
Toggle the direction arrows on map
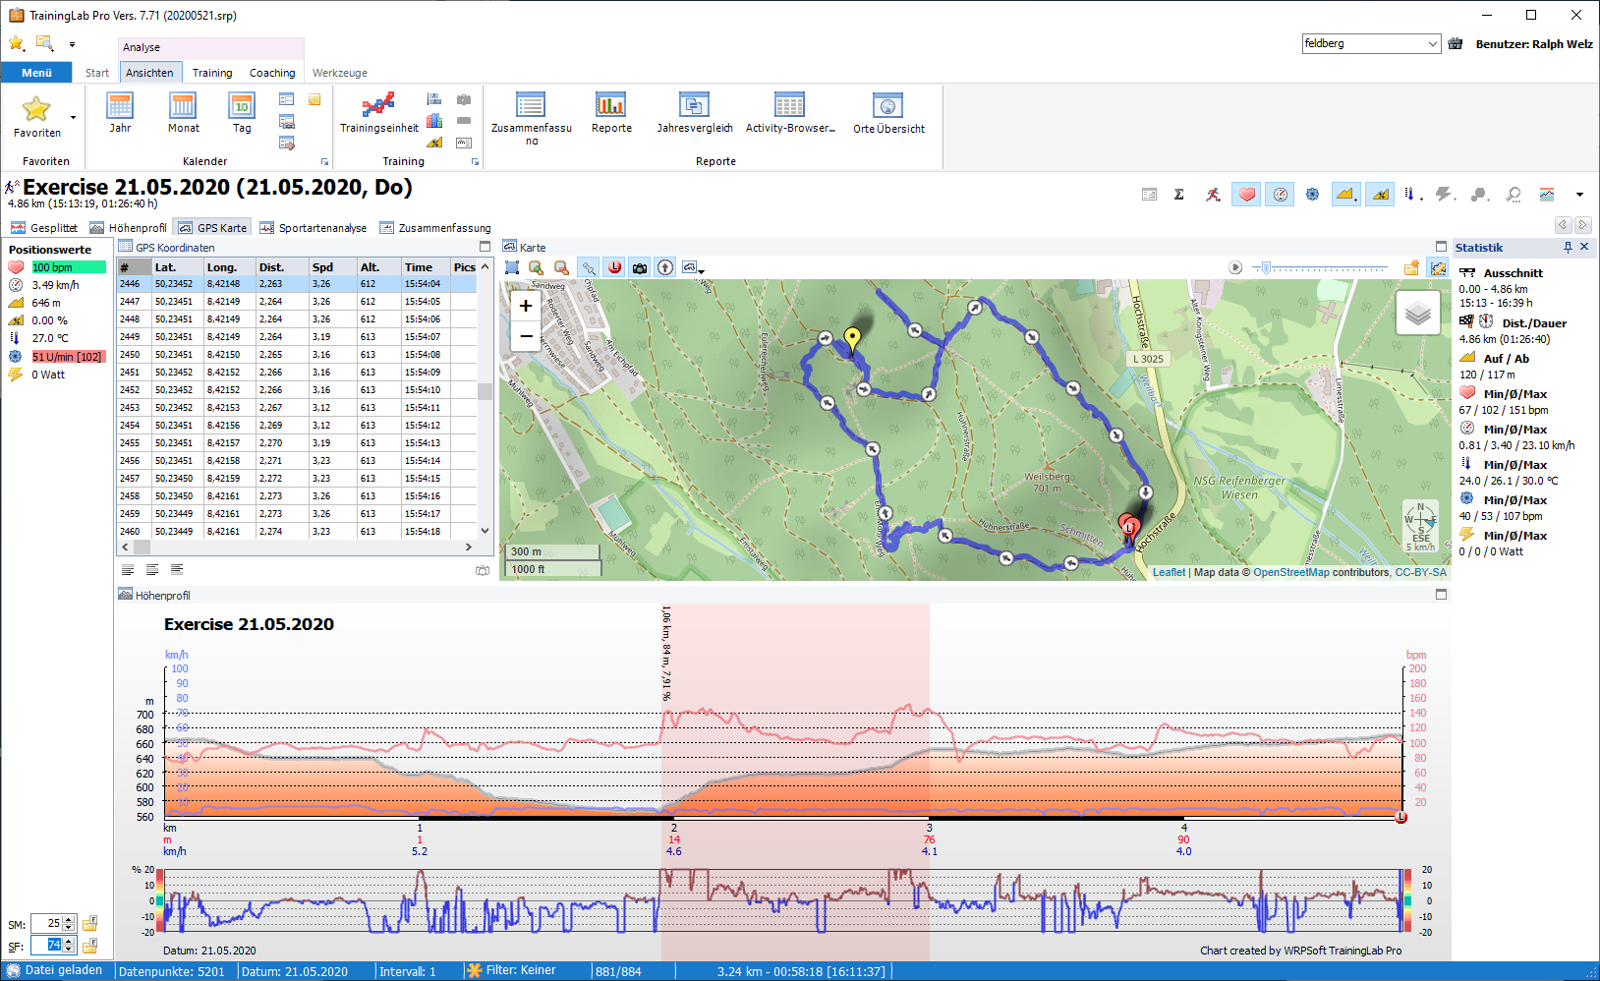[x=665, y=267]
